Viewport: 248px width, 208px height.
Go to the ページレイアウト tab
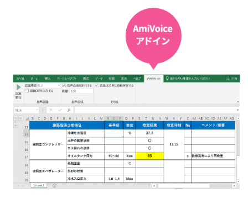point(66,79)
